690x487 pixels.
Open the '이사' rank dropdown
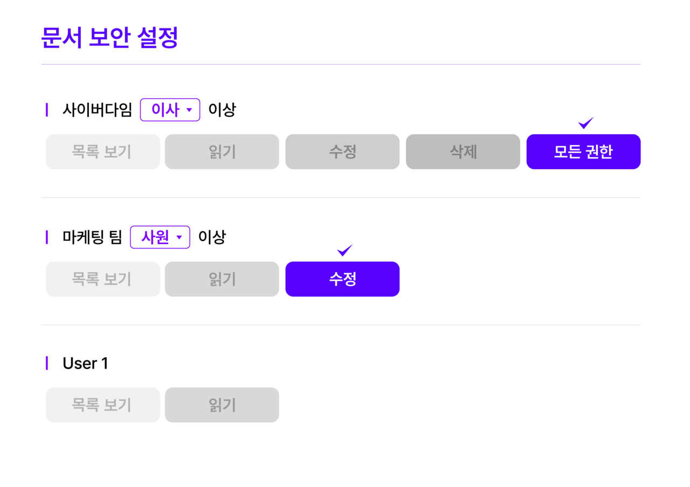(x=170, y=110)
